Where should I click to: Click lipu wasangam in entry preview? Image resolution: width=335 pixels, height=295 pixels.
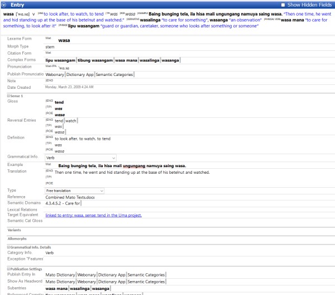click(84, 26)
